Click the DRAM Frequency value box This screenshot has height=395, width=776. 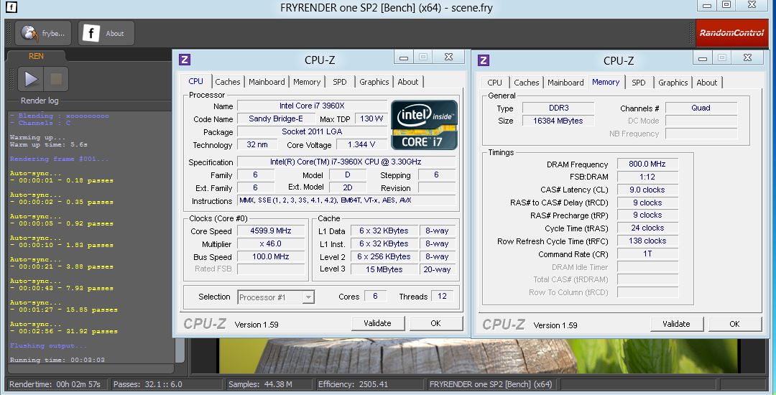(647, 164)
